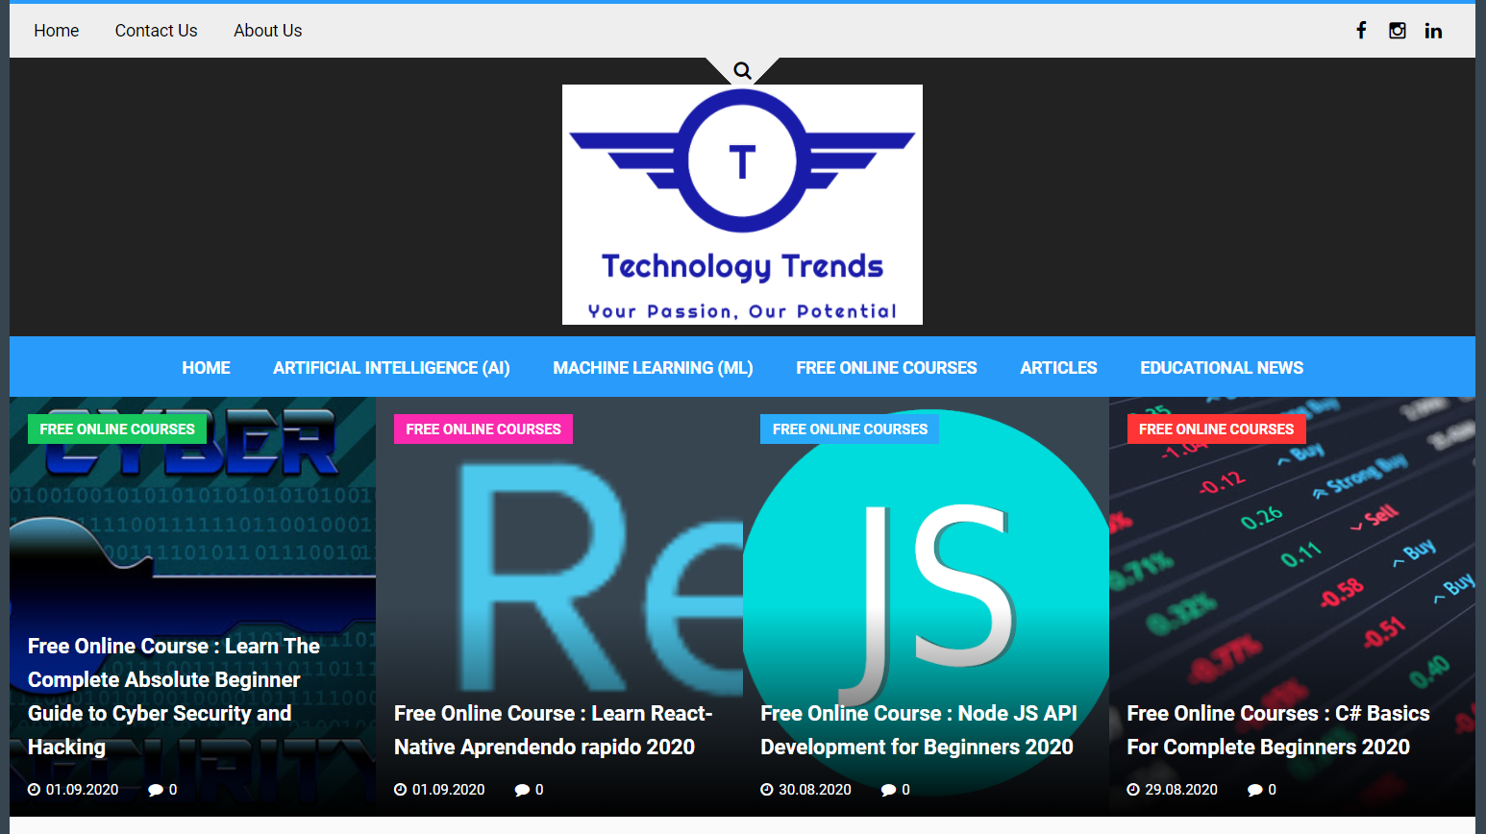Open the Facebook social icon

(x=1361, y=31)
